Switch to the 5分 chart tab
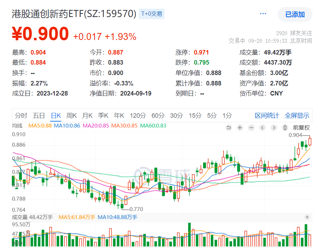This screenshot has height=248, width=319. [x=212, y=116]
